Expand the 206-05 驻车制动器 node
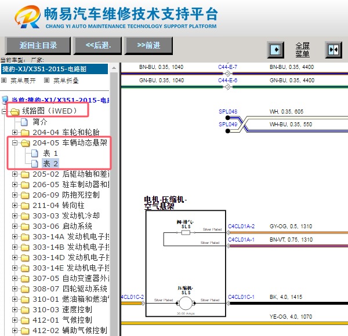 click(x=14, y=184)
